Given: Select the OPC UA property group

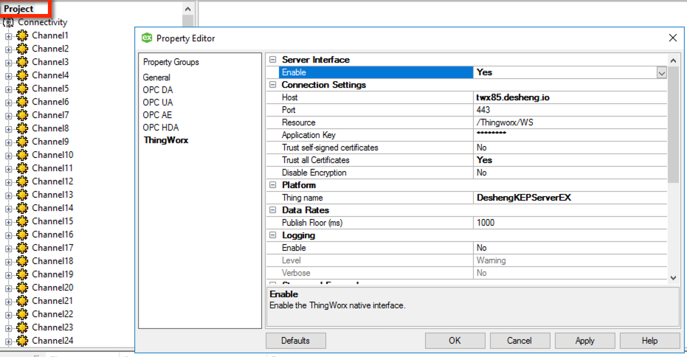Looking at the screenshot, I should 157,103.
